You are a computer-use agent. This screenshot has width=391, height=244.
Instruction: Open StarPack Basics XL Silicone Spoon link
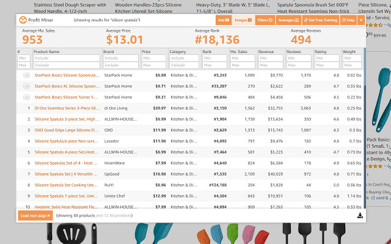pos(67,86)
